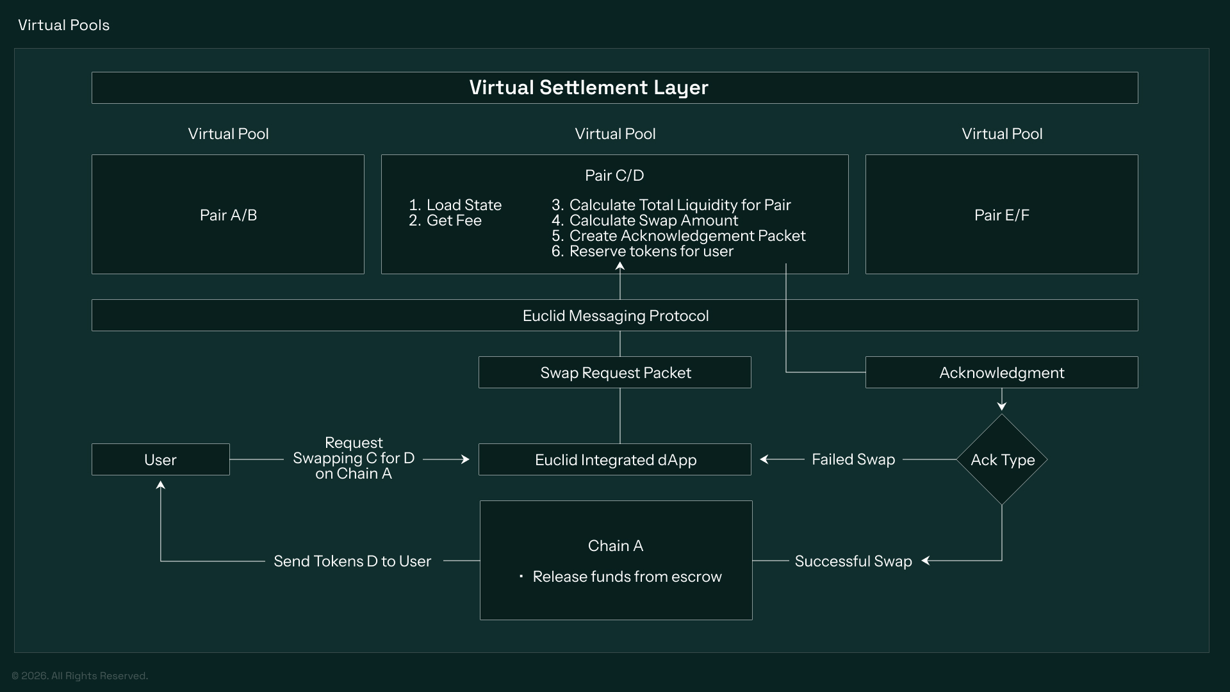Select the Chain A box
Viewport: 1230px width, 692px height.
coord(615,559)
